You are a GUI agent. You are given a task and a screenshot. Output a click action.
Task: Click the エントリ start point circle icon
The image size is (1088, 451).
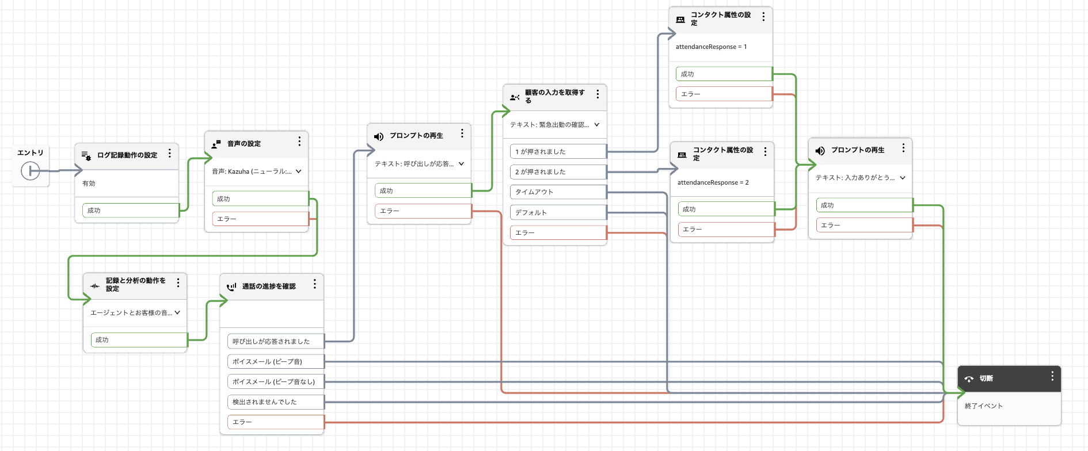30,171
